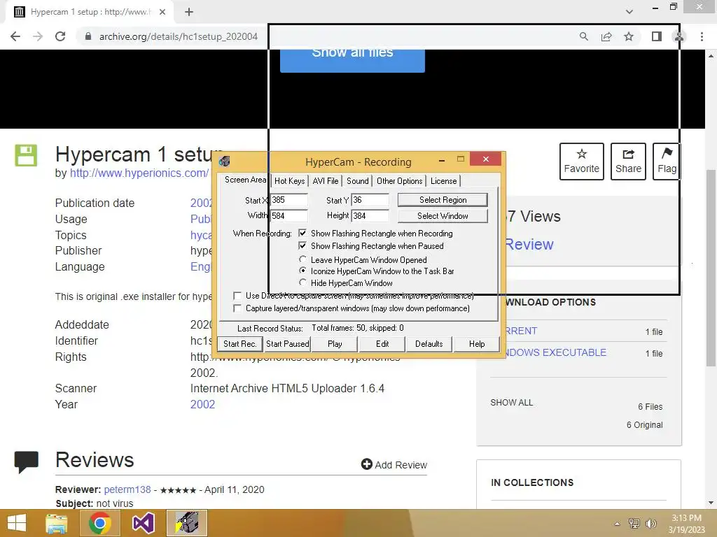
Task: Open File Explorer from the taskbar
Action: click(x=56, y=523)
